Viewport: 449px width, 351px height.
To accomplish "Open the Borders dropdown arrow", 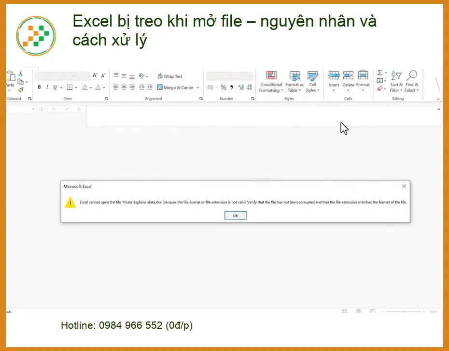I will (x=76, y=88).
